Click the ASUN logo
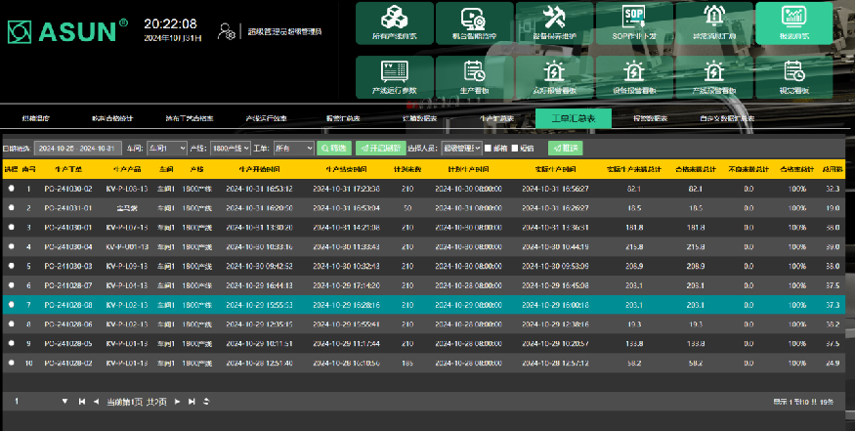The width and height of the screenshot is (855, 432). coord(67,31)
